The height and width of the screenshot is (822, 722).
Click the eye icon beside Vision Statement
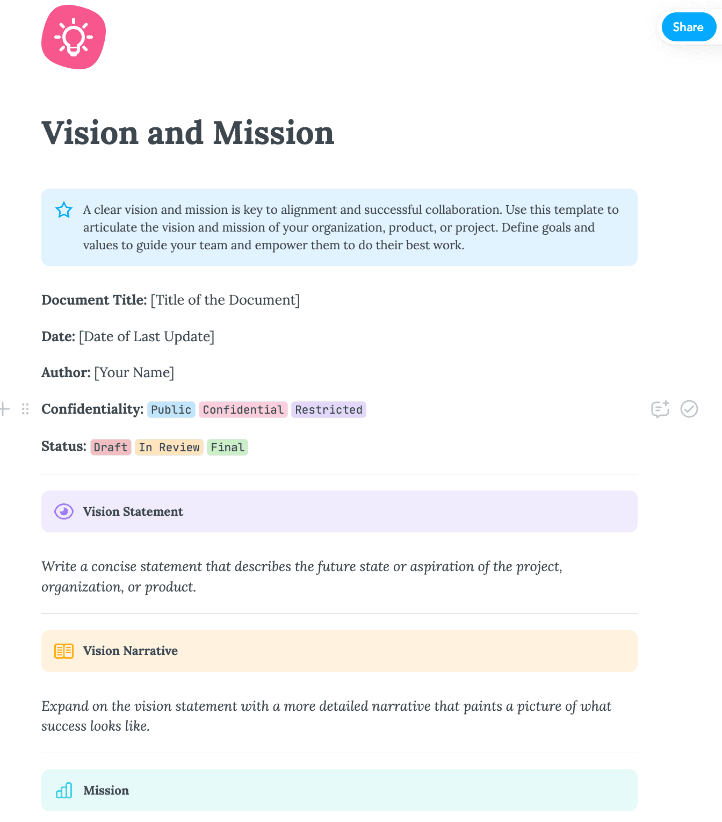click(x=64, y=511)
